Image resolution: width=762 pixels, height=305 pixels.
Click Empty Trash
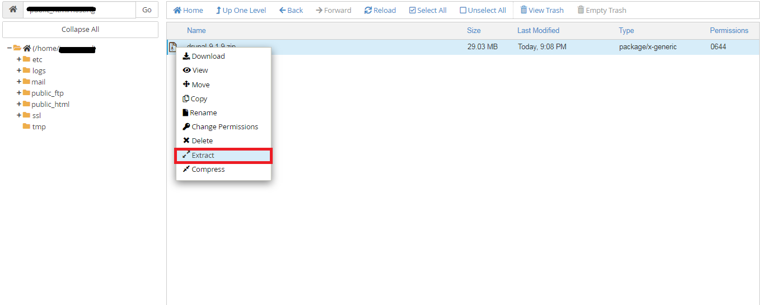click(602, 10)
